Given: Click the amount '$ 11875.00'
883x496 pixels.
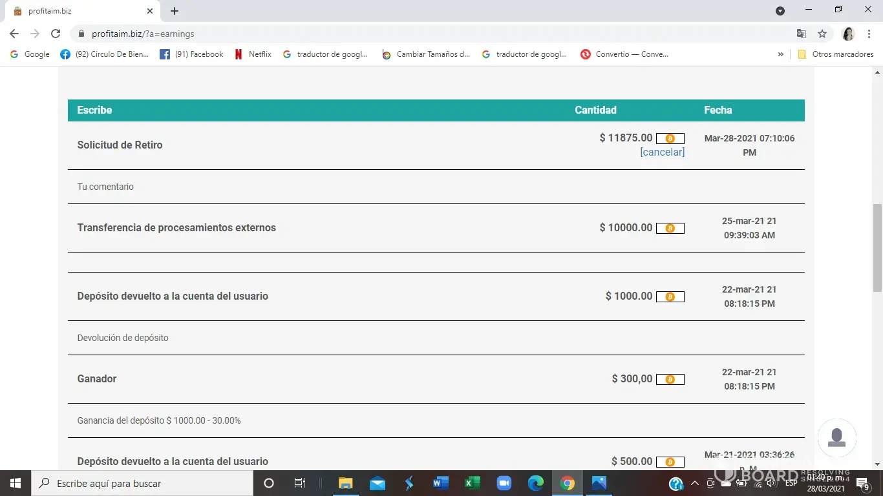Looking at the screenshot, I should [x=626, y=138].
